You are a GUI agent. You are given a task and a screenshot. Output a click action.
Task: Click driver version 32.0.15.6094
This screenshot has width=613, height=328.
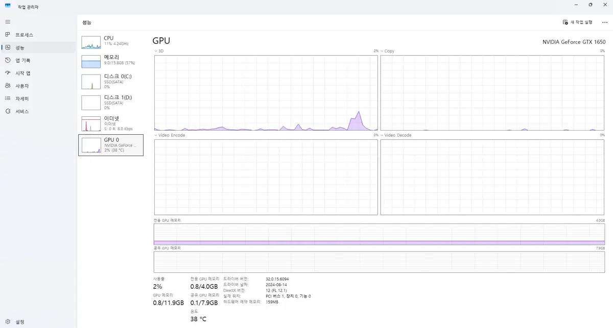pyautogui.click(x=277, y=279)
